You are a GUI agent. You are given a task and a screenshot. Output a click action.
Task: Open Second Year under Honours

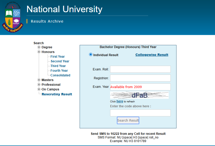point(60,61)
